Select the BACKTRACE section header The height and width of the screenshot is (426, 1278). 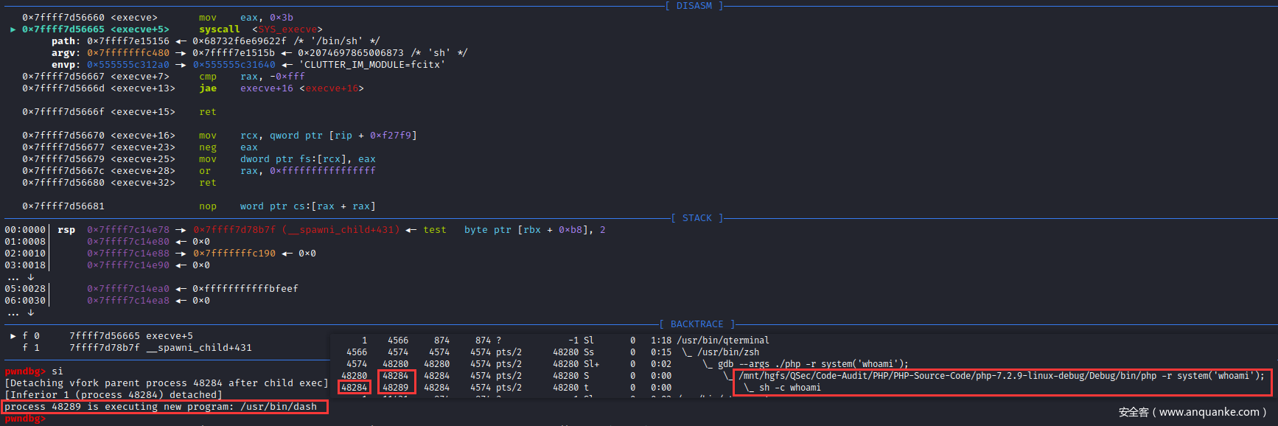(x=696, y=324)
